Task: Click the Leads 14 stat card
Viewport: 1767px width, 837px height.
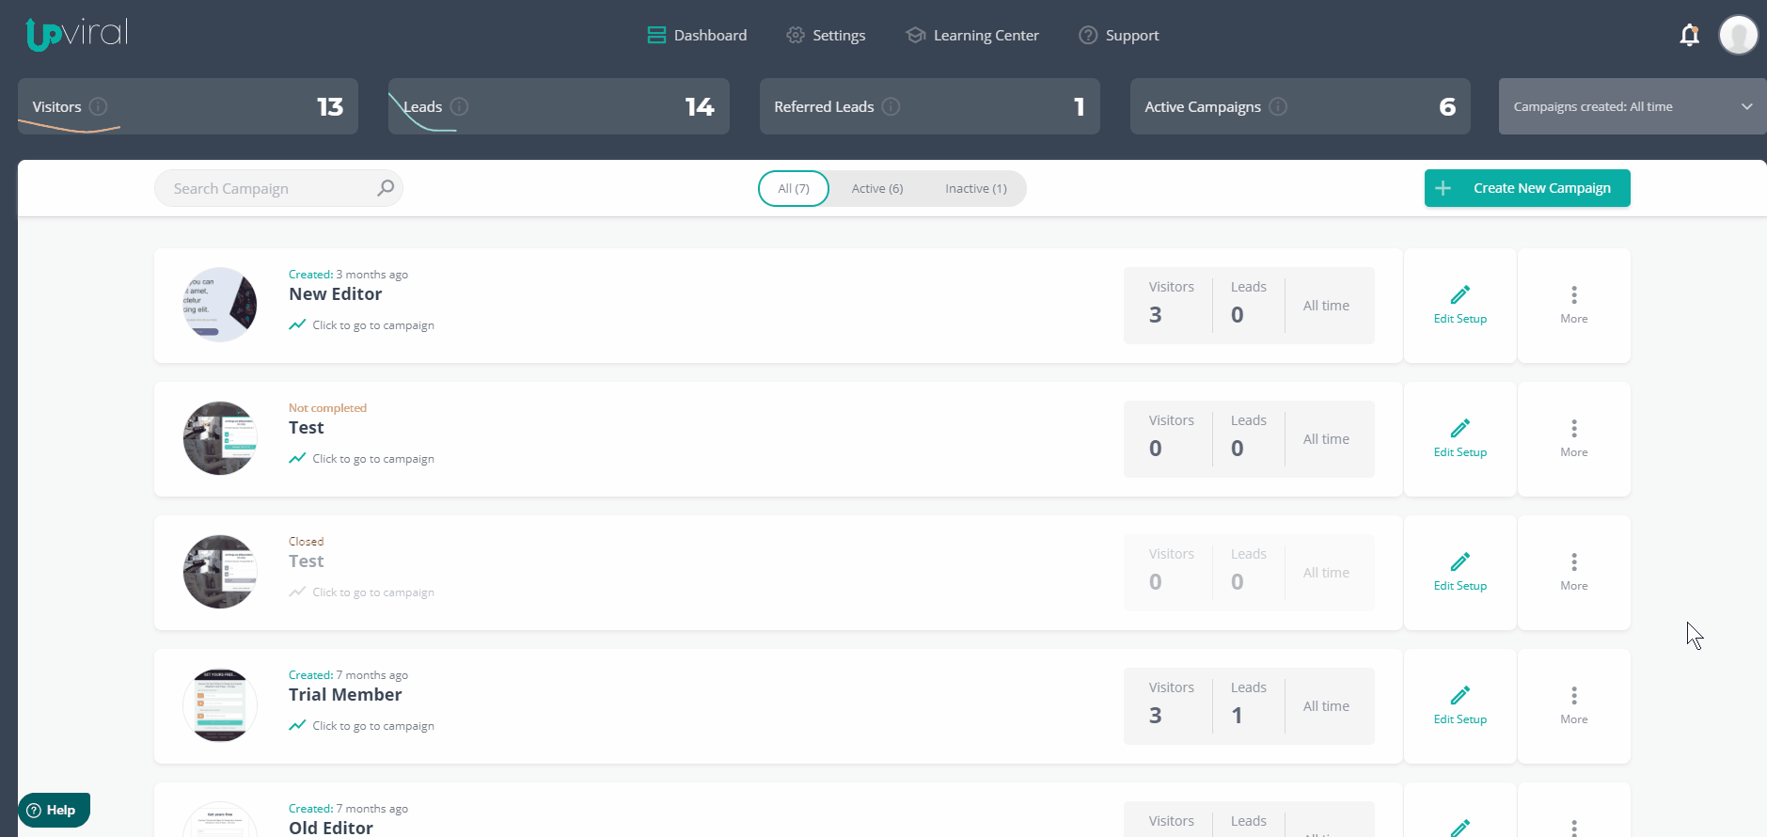Action: [x=559, y=106]
